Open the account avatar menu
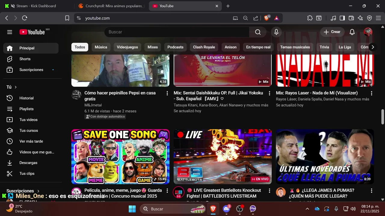 368,32
